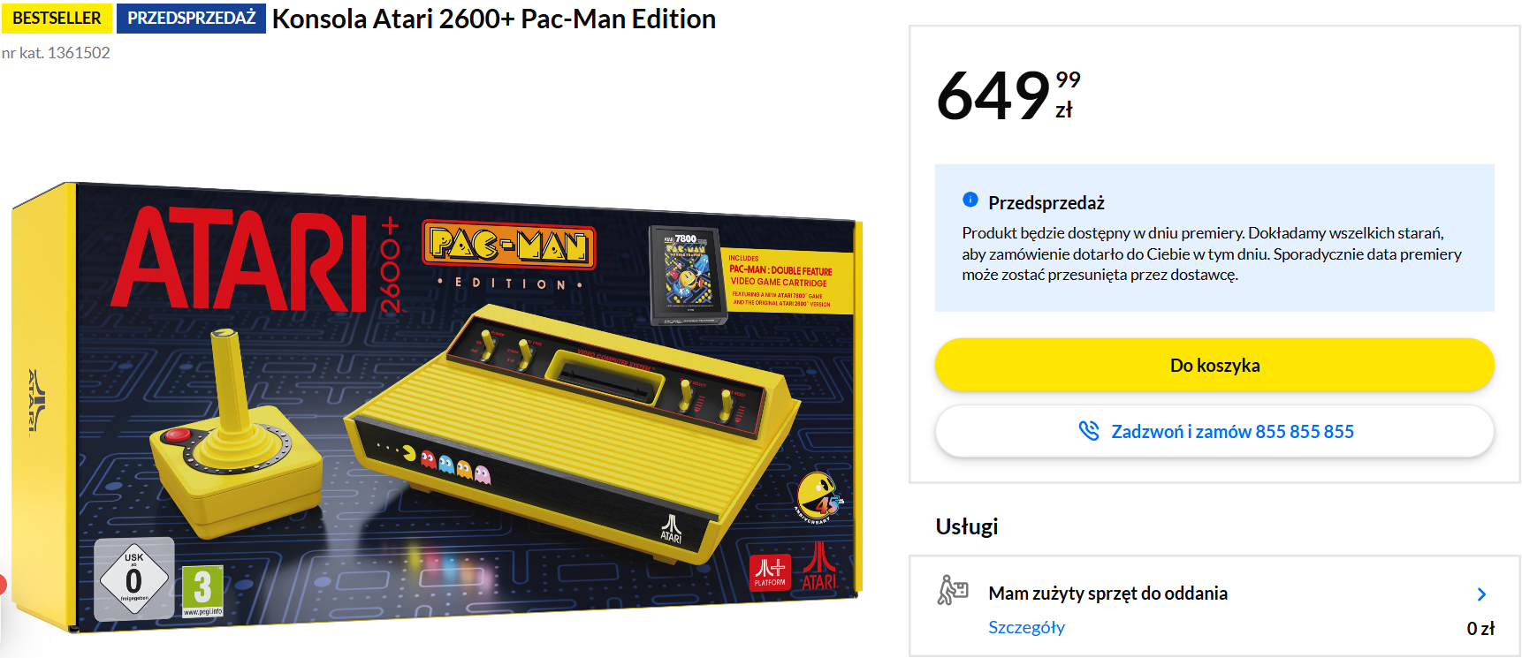Expand the used equipment service chevron

pyautogui.click(x=1481, y=594)
